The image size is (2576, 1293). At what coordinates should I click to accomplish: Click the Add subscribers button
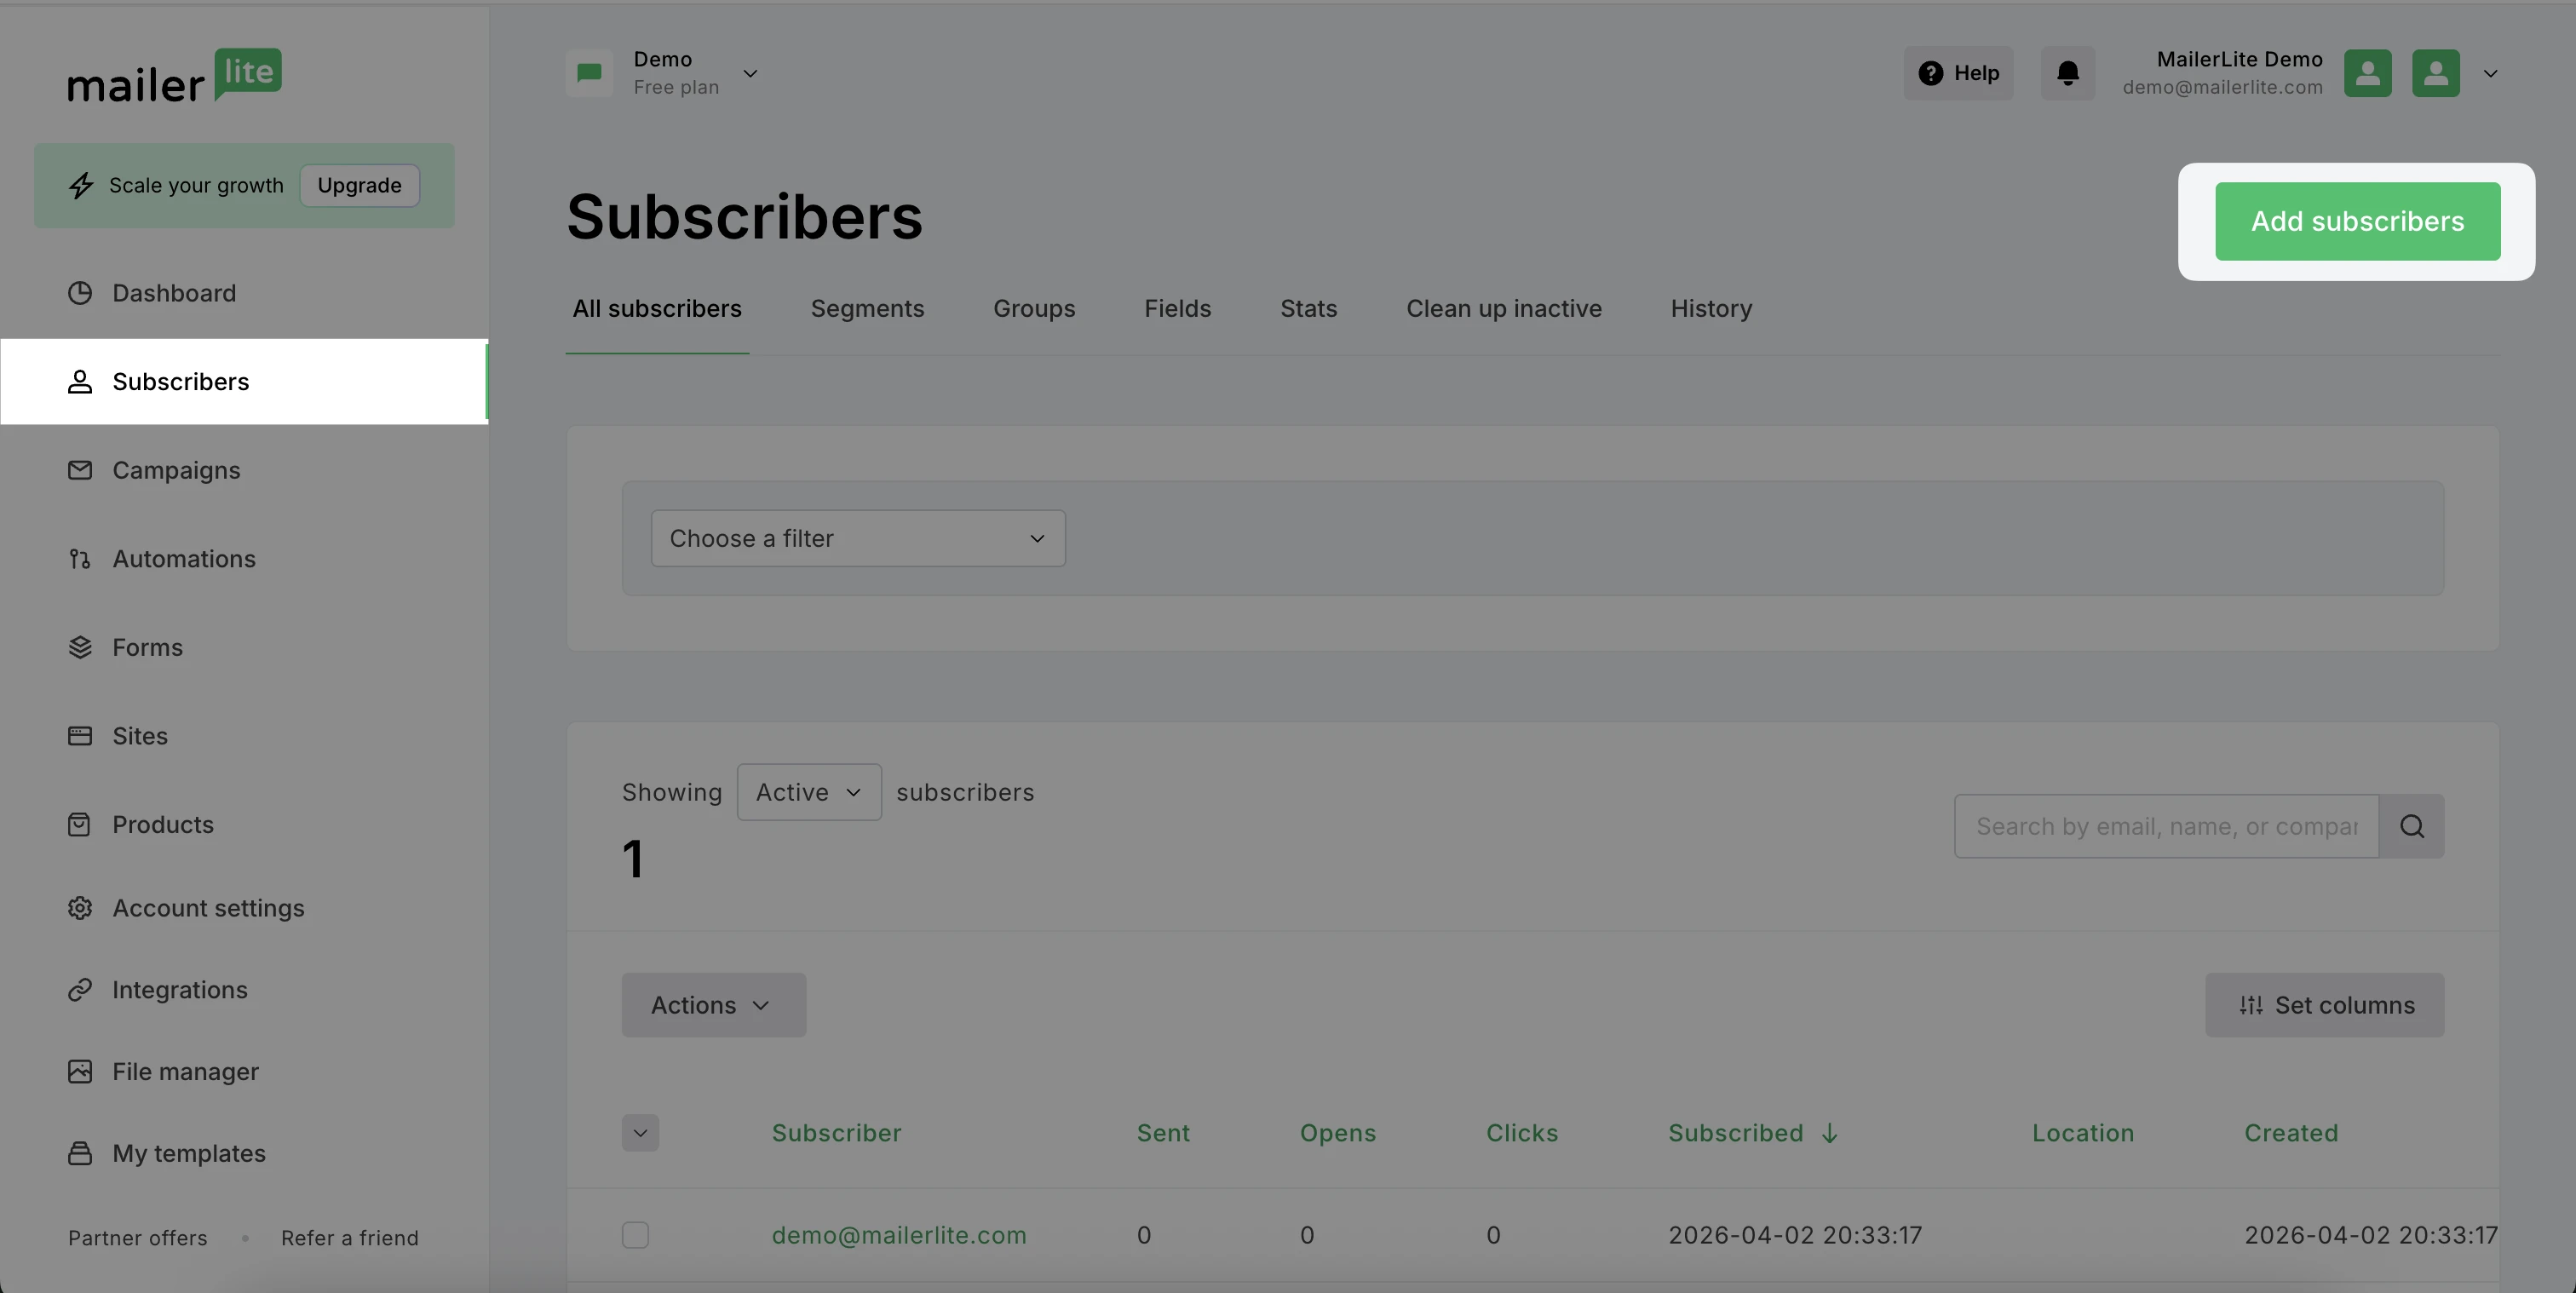(x=2358, y=221)
